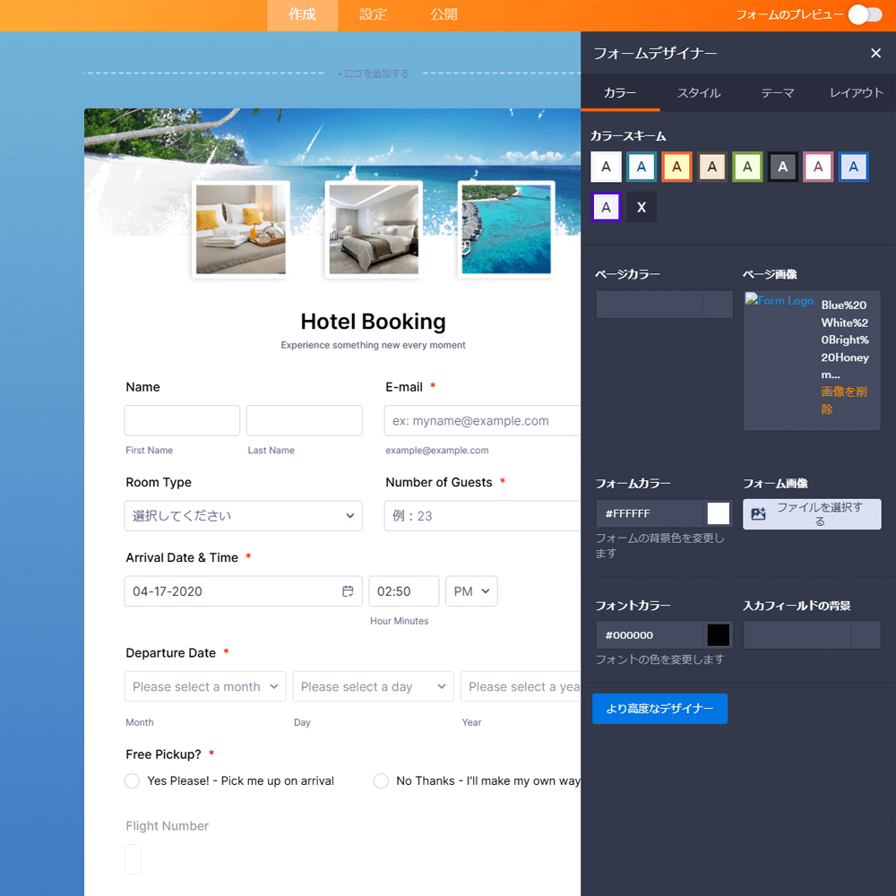Open the Room Type dropdown
Screen dimensions: 896x896
coord(244,516)
